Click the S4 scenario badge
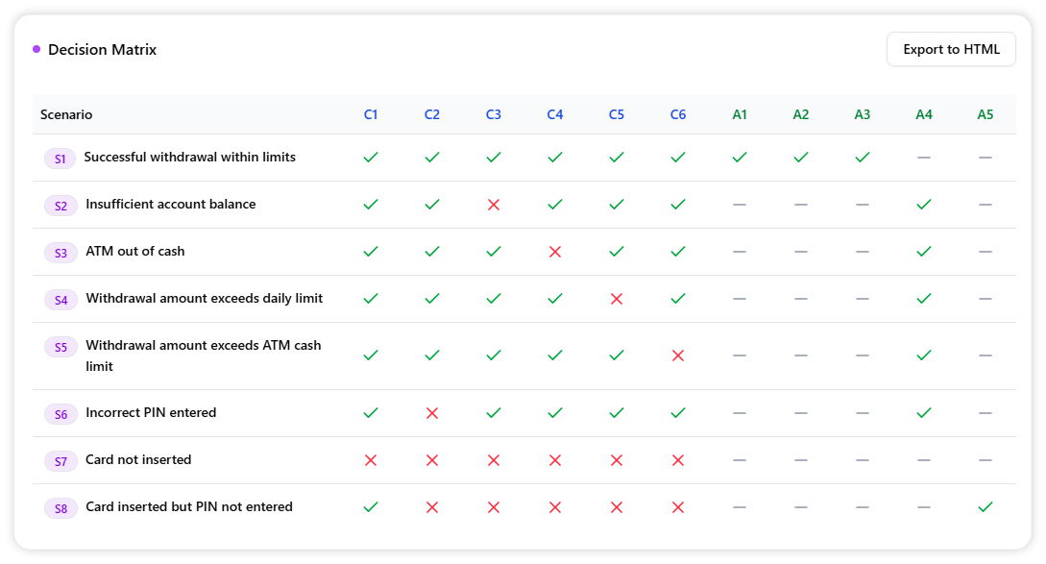The height and width of the screenshot is (564, 1046). 61,300
